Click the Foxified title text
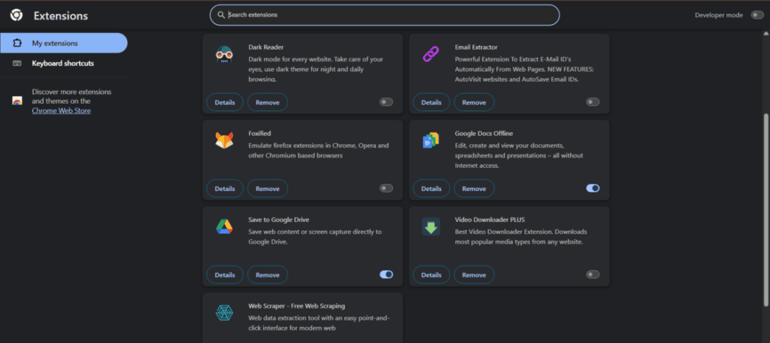Image resolution: width=770 pixels, height=343 pixels. tap(259, 133)
